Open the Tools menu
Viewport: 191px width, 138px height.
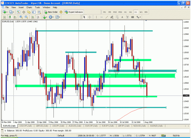pos(37,7)
